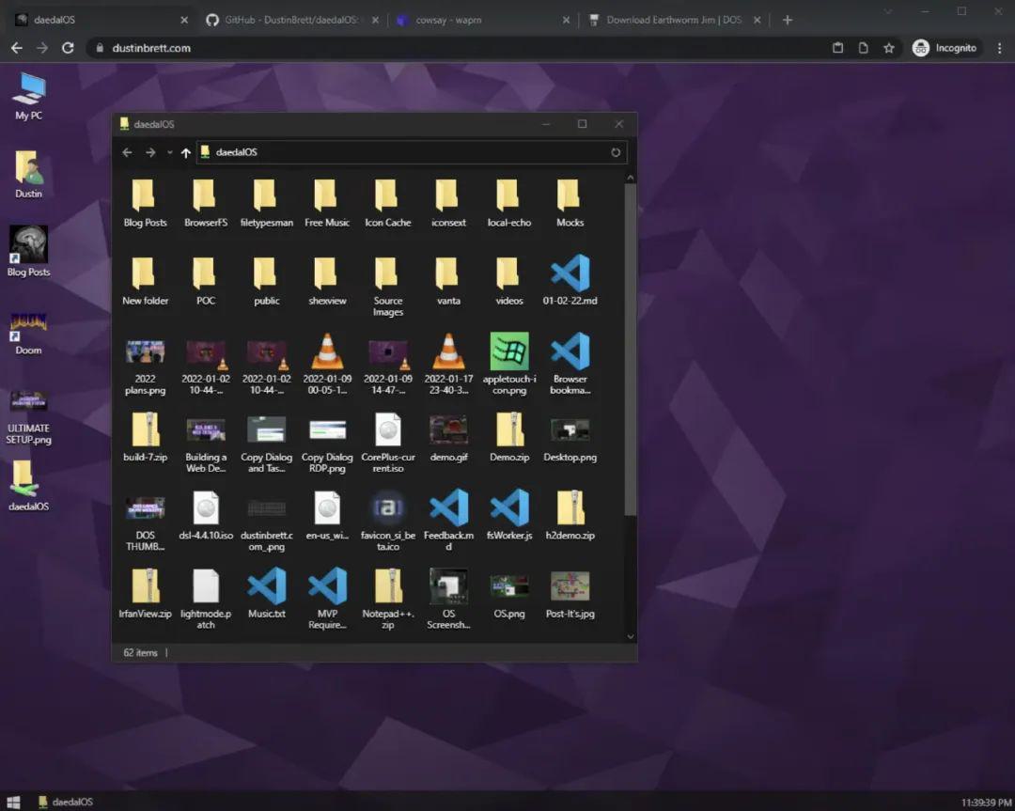Click the file explorer vertical scrollbar
The width and height of the screenshot is (1015, 811).
630,348
